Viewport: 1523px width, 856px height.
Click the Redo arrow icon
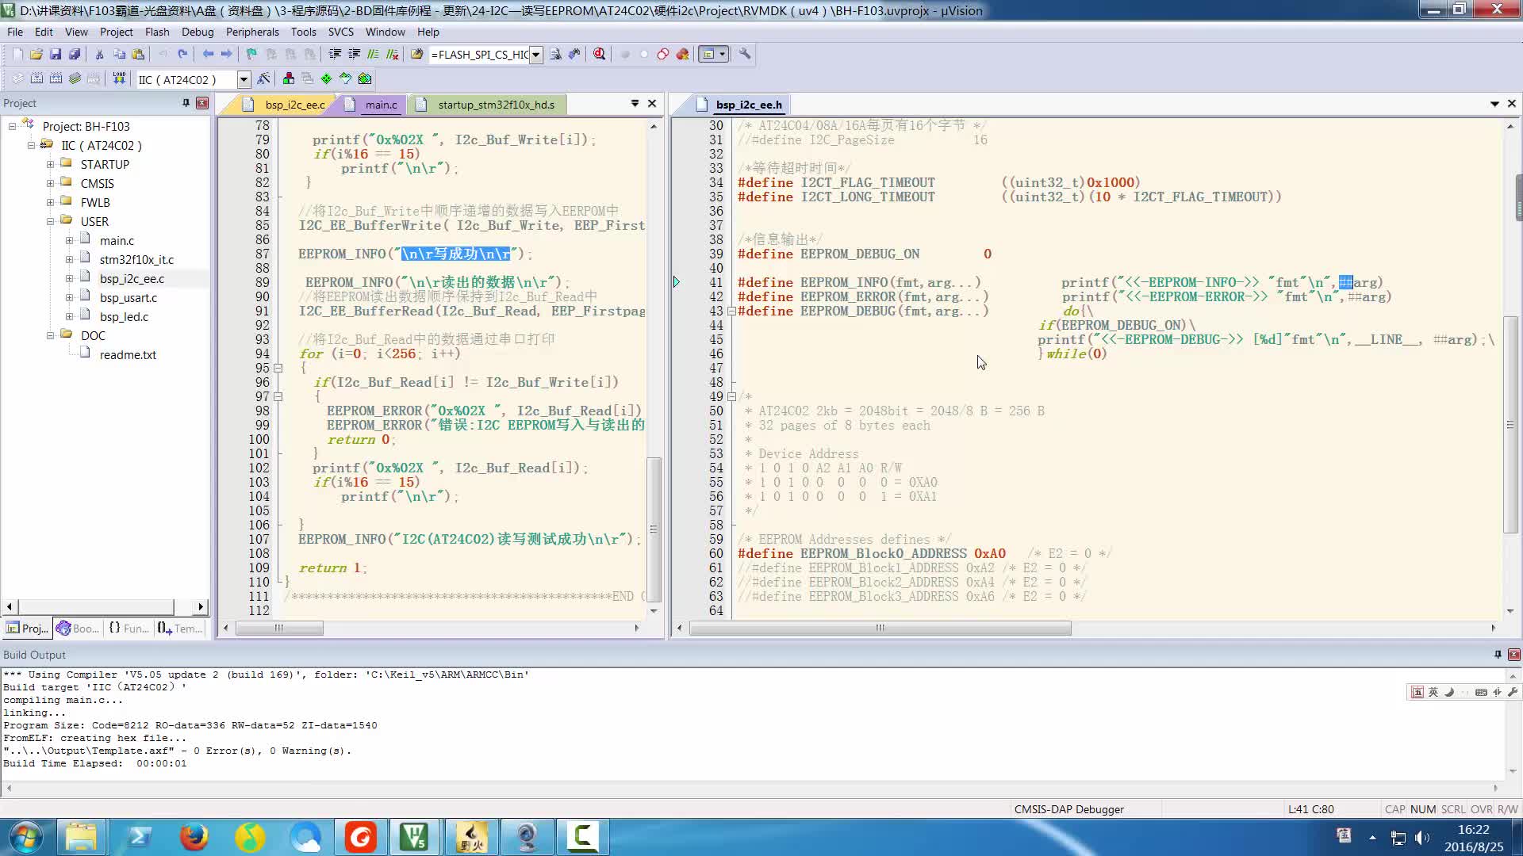(182, 54)
